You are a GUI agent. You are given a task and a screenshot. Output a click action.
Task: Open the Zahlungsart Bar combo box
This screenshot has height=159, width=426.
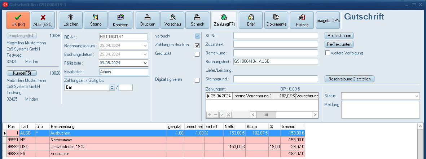point(112,87)
